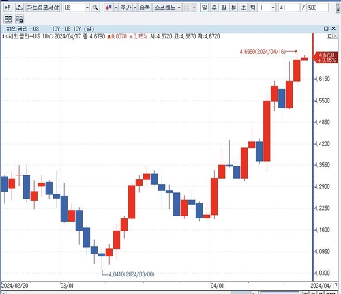
Task: Click the legend date 2024/04/17
Action: pos(68,36)
